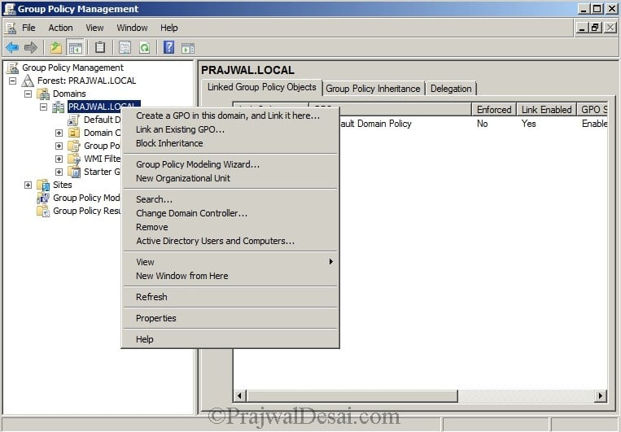The image size is (621, 432).
Task: Switch to the Delegation tab
Action: (x=451, y=89)
